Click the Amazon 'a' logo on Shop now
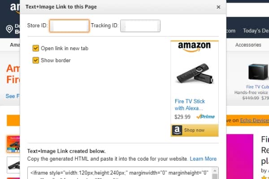Screen dimensions: 269x179 177,130
